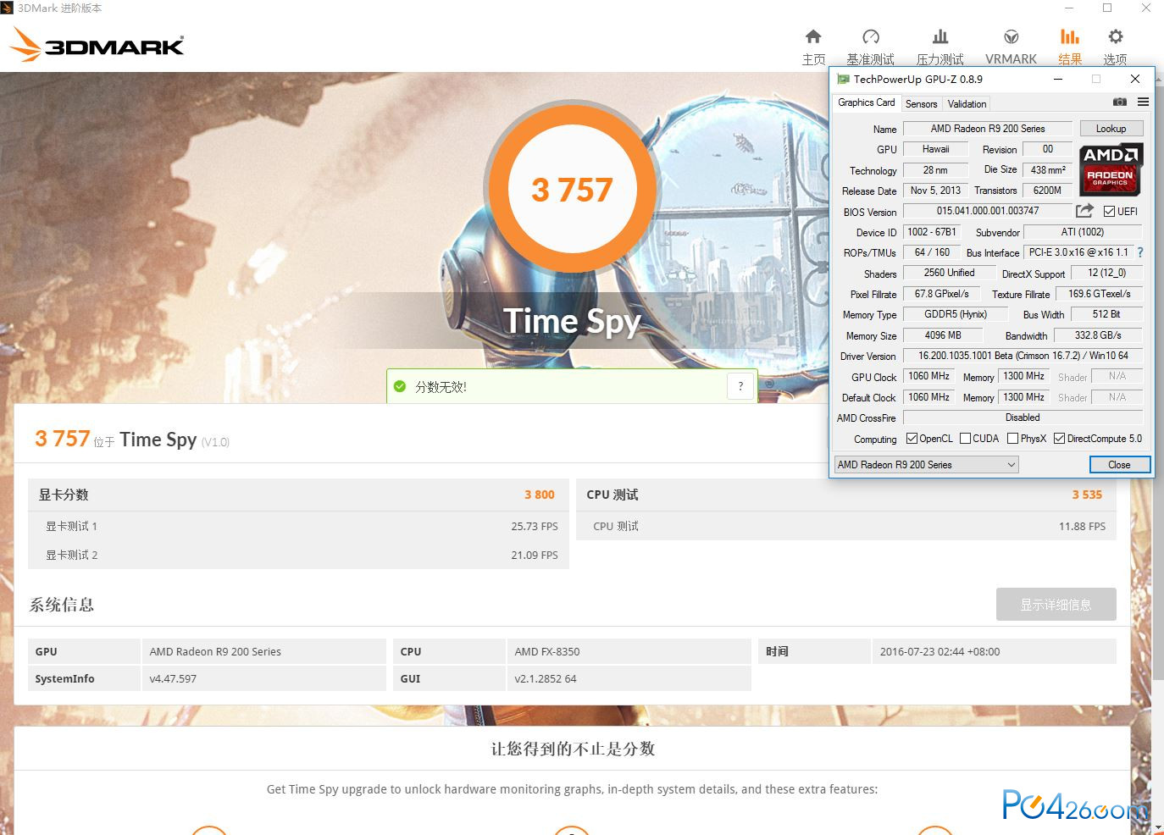This screenshot has width=1164, height=835.
Task: Click the GPU-Z title bar app icon
Action: tap(843, 79)
